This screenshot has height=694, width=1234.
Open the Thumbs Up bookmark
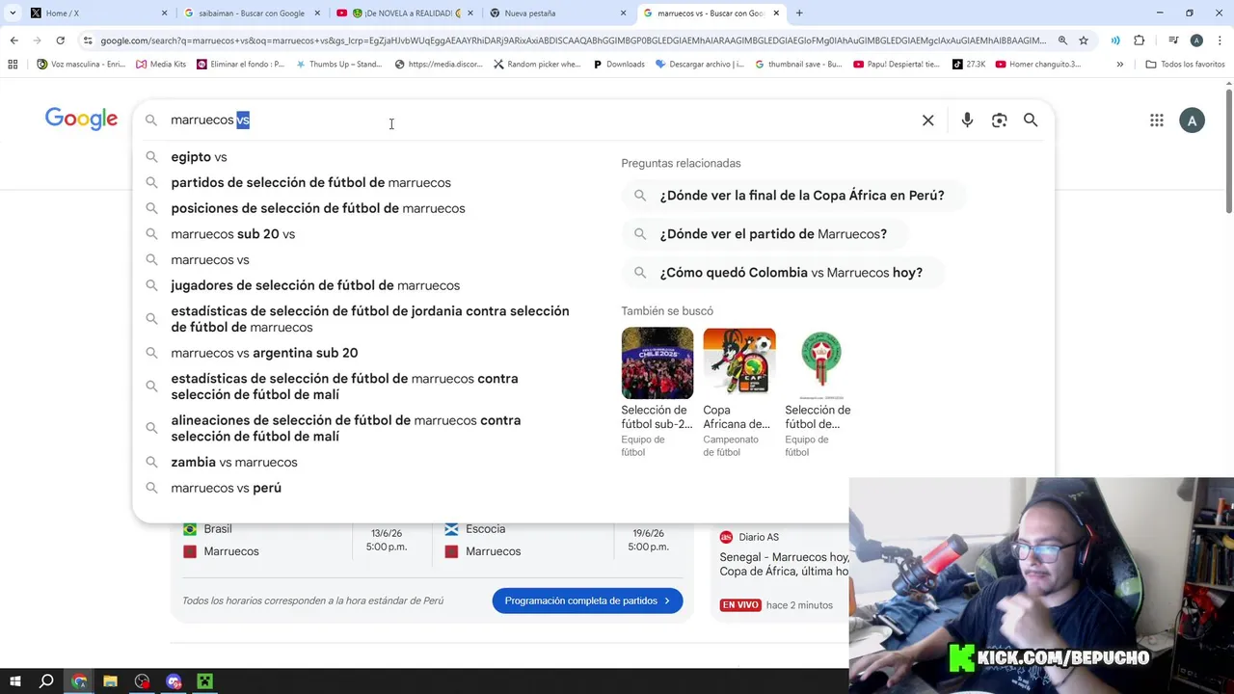339,65
